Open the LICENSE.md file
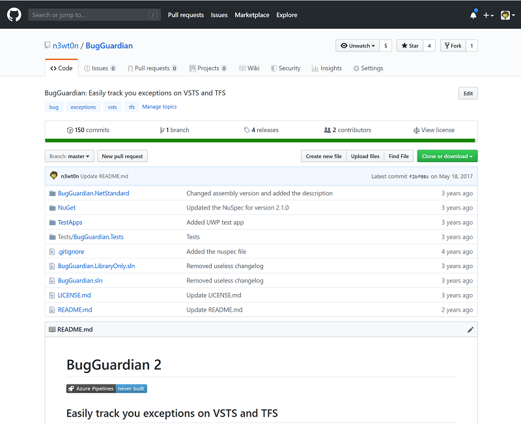The image size is (521, 425). tap(74, 295)
